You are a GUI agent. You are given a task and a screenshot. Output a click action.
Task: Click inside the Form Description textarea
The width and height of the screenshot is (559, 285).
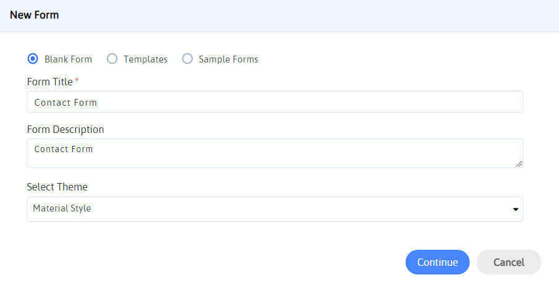tap(275, 153)
